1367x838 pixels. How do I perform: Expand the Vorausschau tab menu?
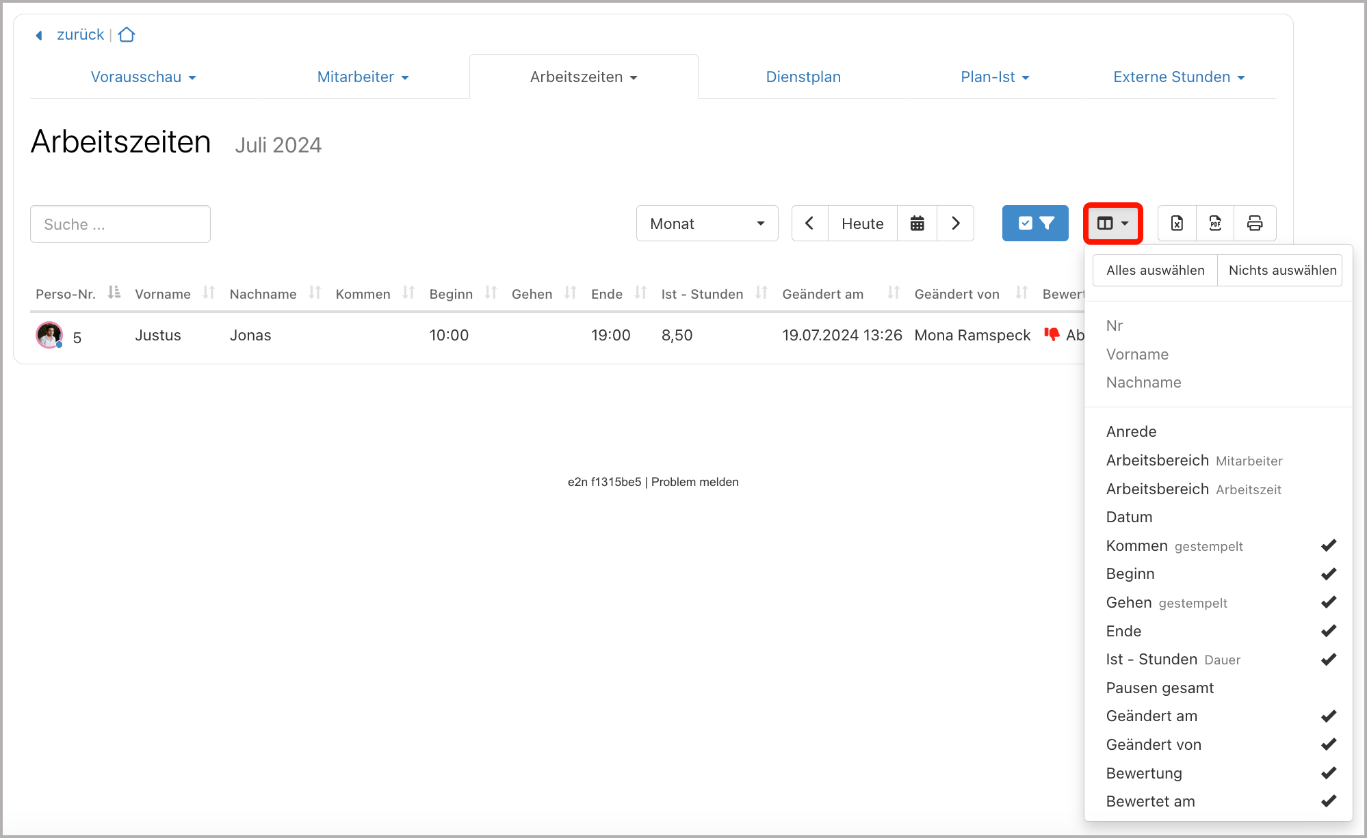click(143, 77)
